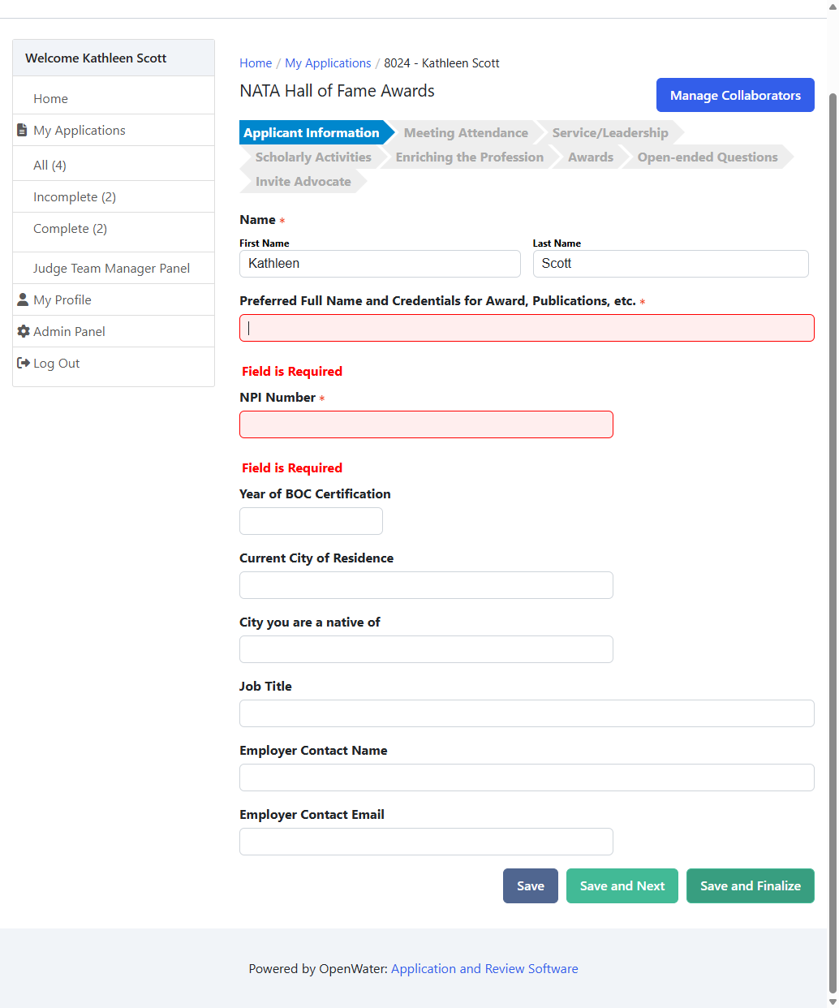
Task: Focus the First Name field
Action: (x=380, y=264)
